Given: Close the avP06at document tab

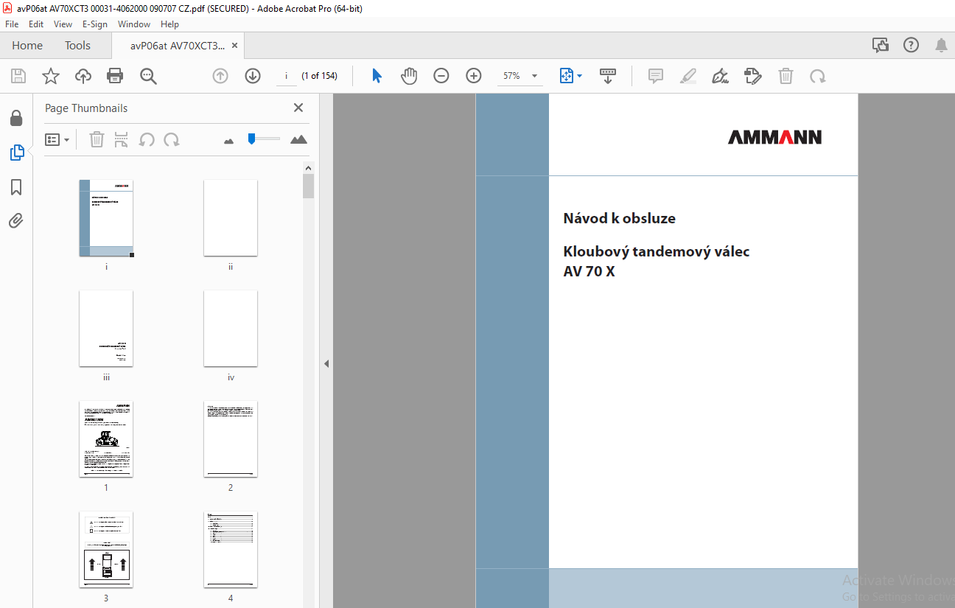Looking at the screenshot, I should click(x=234, y=46).
